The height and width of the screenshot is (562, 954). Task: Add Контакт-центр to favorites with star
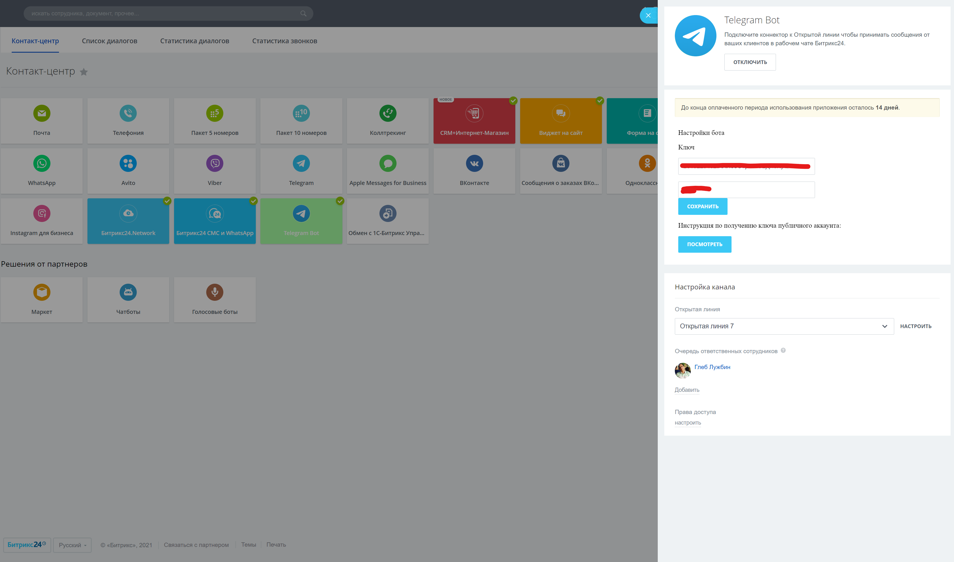coord(84,72)
